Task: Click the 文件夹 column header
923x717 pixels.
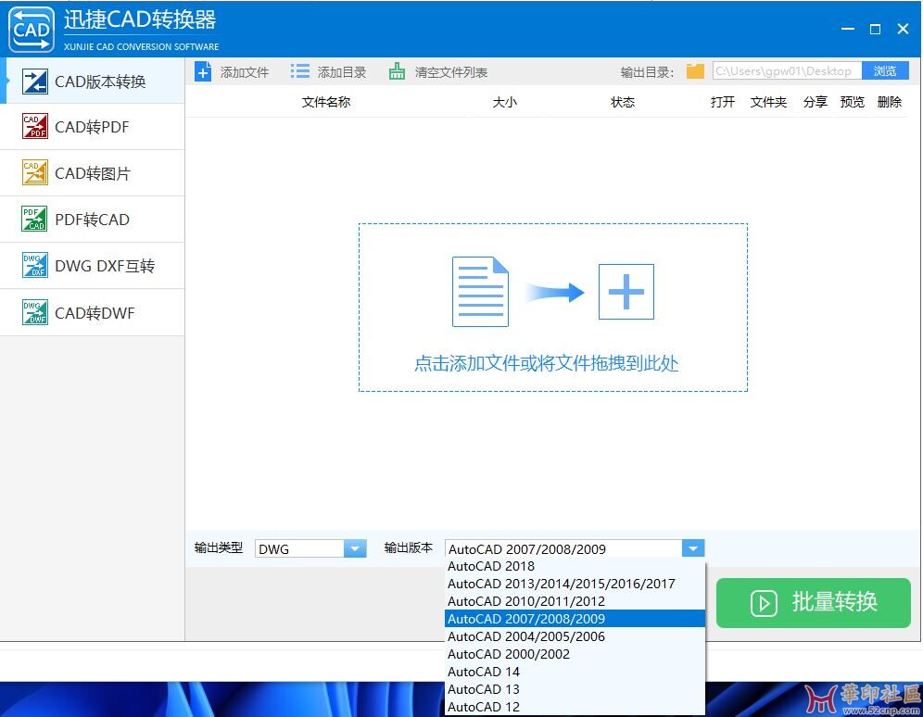Action: click(768, 102)
